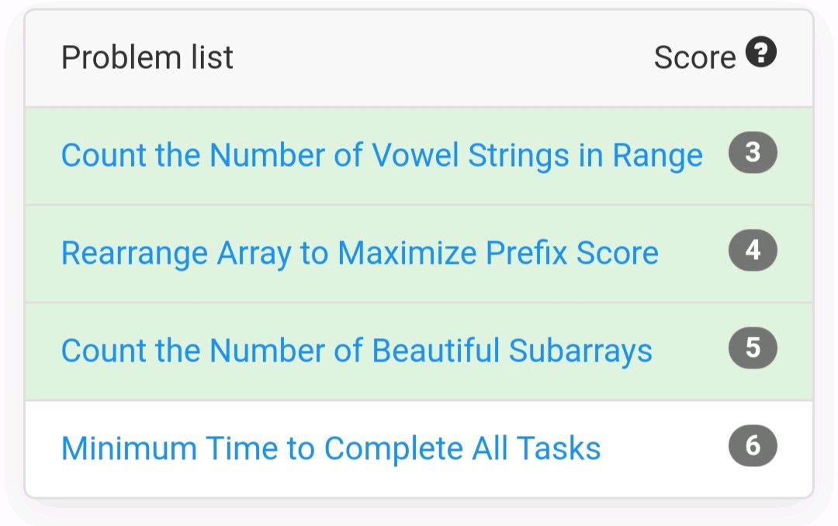Click the score badge showing 5
This screenshot has width=838, height=526.
click(x=753, y=348)
